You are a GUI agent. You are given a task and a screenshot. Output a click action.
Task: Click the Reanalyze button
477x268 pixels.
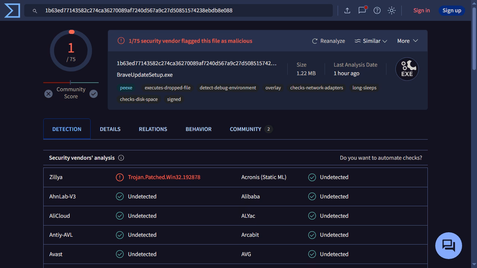pyautogui.click(x=328, y=41)
